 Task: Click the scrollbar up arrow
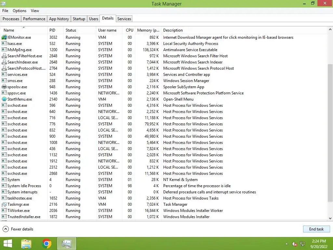(x=330, y=30)
